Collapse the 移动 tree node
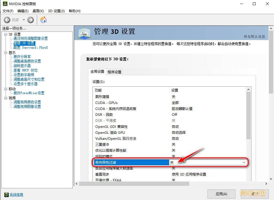This screenshot has width=274, height=200. pyautogui.click(x=6, y=89)
